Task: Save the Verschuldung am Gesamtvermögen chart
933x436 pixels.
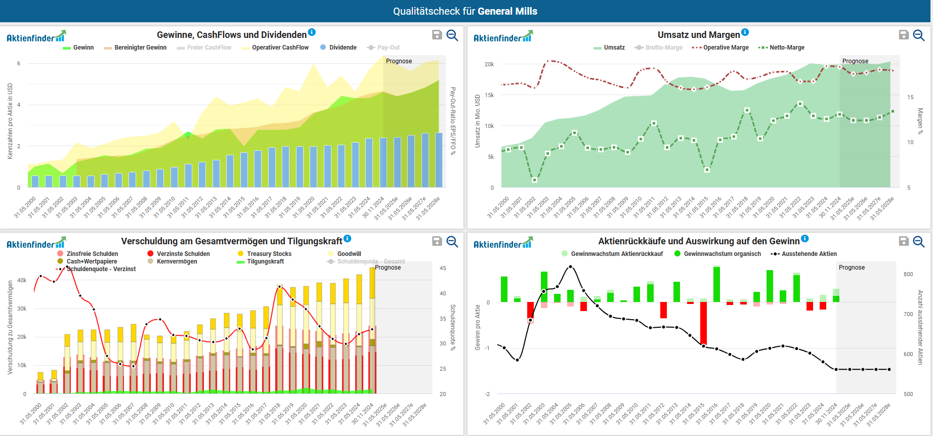Action: pos(437,241)
